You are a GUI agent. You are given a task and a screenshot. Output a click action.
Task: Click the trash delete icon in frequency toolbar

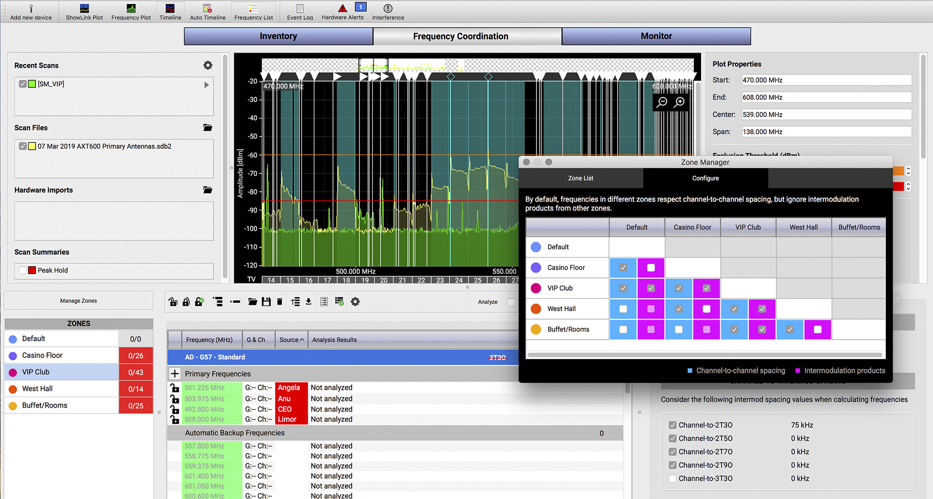click(x=279, y=302)
